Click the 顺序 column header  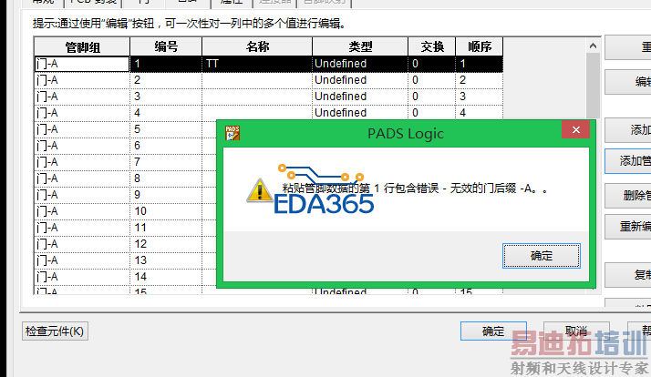pyautogui.click(x=479, y=46)
